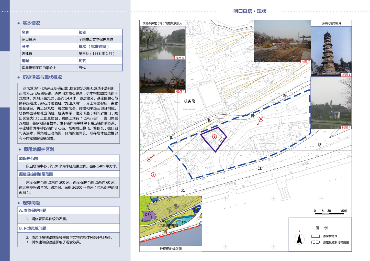Click the 甲1 zone label on plan map
The image size is (370, 261).
coord(176,205)
